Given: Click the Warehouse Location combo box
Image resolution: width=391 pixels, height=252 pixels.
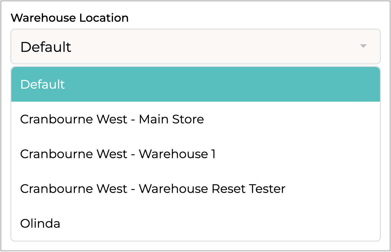Looking at the screenshot, I should click(195, 46).
